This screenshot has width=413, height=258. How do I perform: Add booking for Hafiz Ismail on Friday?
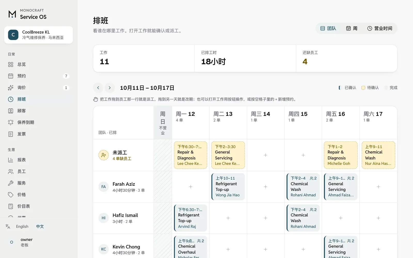coord(341,218)
